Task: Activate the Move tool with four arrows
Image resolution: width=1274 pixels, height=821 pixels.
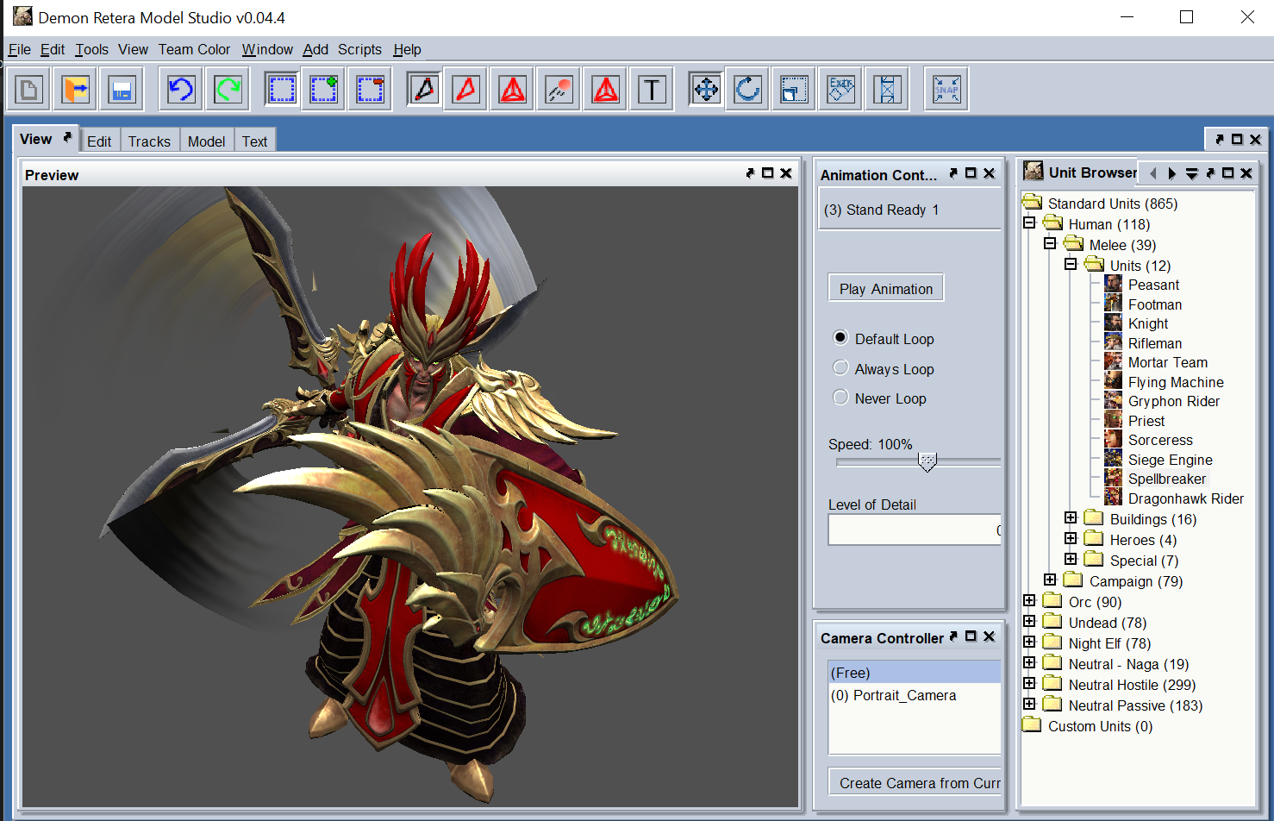Action: [706, 89]
